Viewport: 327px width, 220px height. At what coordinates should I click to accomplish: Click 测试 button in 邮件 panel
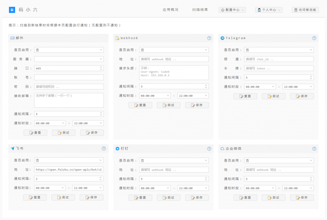click(x=64, y=133)
